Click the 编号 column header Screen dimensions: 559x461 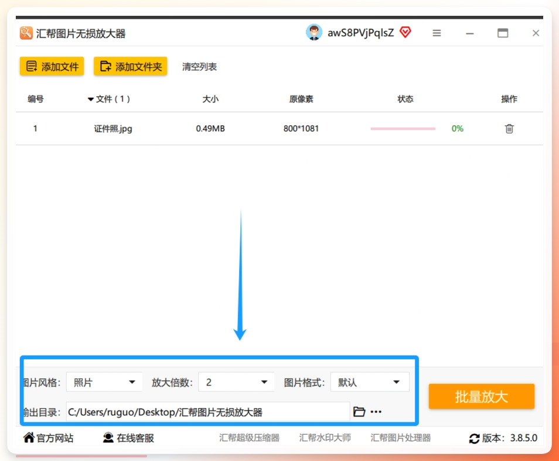pyautogui.click(x=36, y=99)
